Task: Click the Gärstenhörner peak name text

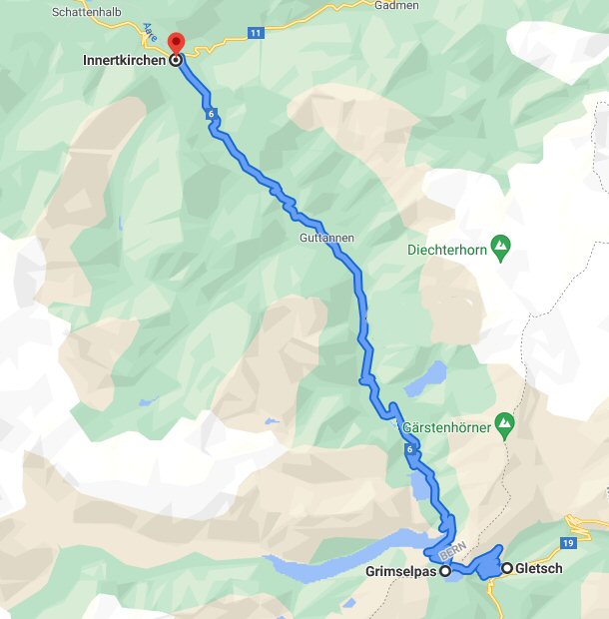Action: click(x=447, y=427)
